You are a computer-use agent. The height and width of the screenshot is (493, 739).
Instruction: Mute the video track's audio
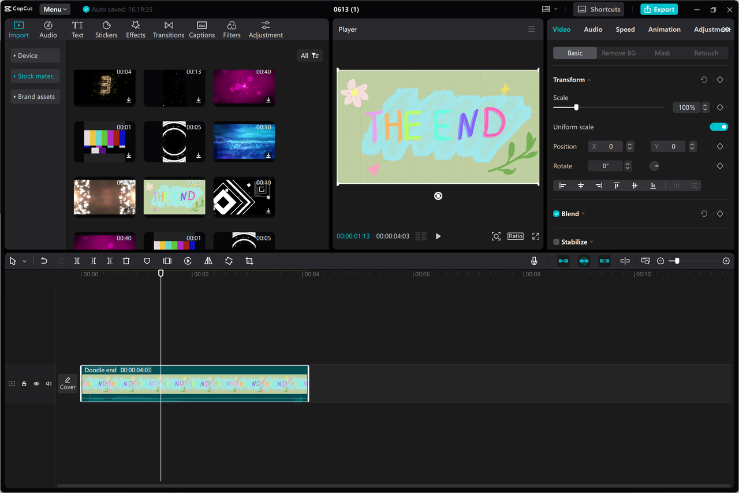click(x=48, y=383)
